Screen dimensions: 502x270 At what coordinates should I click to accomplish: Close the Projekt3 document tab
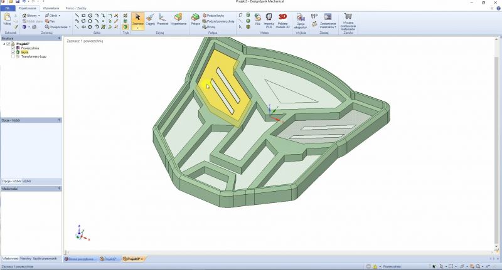pos(142,259)
